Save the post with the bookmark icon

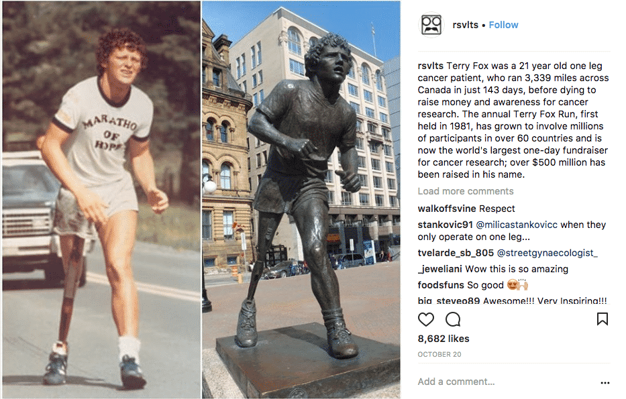click(x=602, y=319)
